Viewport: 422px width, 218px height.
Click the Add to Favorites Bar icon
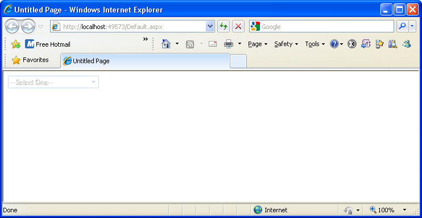pyautogui.click(x=16, y=44)
